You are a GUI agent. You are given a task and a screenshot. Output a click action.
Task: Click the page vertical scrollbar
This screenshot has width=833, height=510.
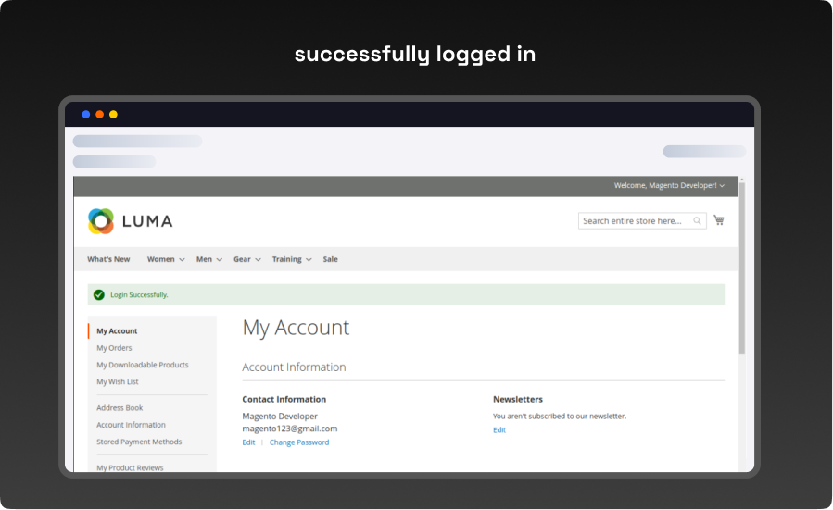[741, 268]
